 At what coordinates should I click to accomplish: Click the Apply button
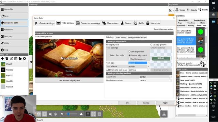pos(165,103)
